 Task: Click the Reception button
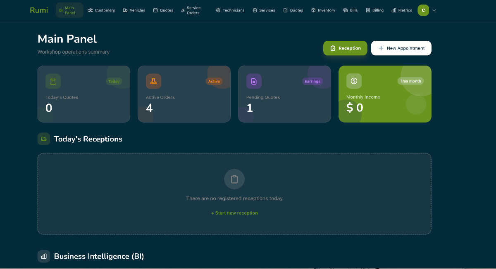click(345, 48)
